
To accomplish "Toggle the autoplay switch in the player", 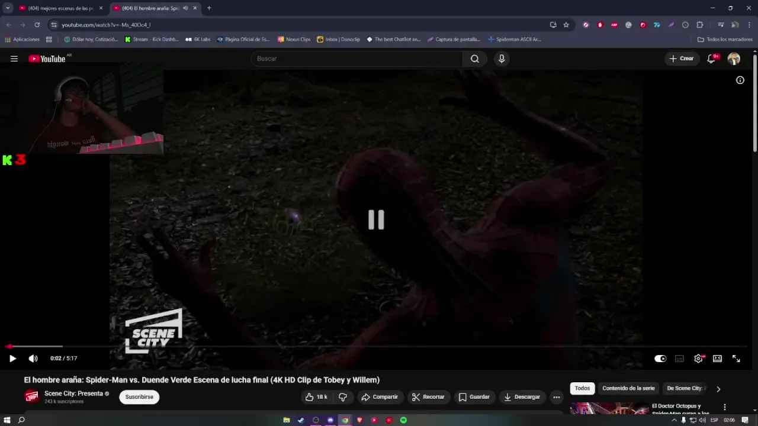I will [x=660, y=359].
